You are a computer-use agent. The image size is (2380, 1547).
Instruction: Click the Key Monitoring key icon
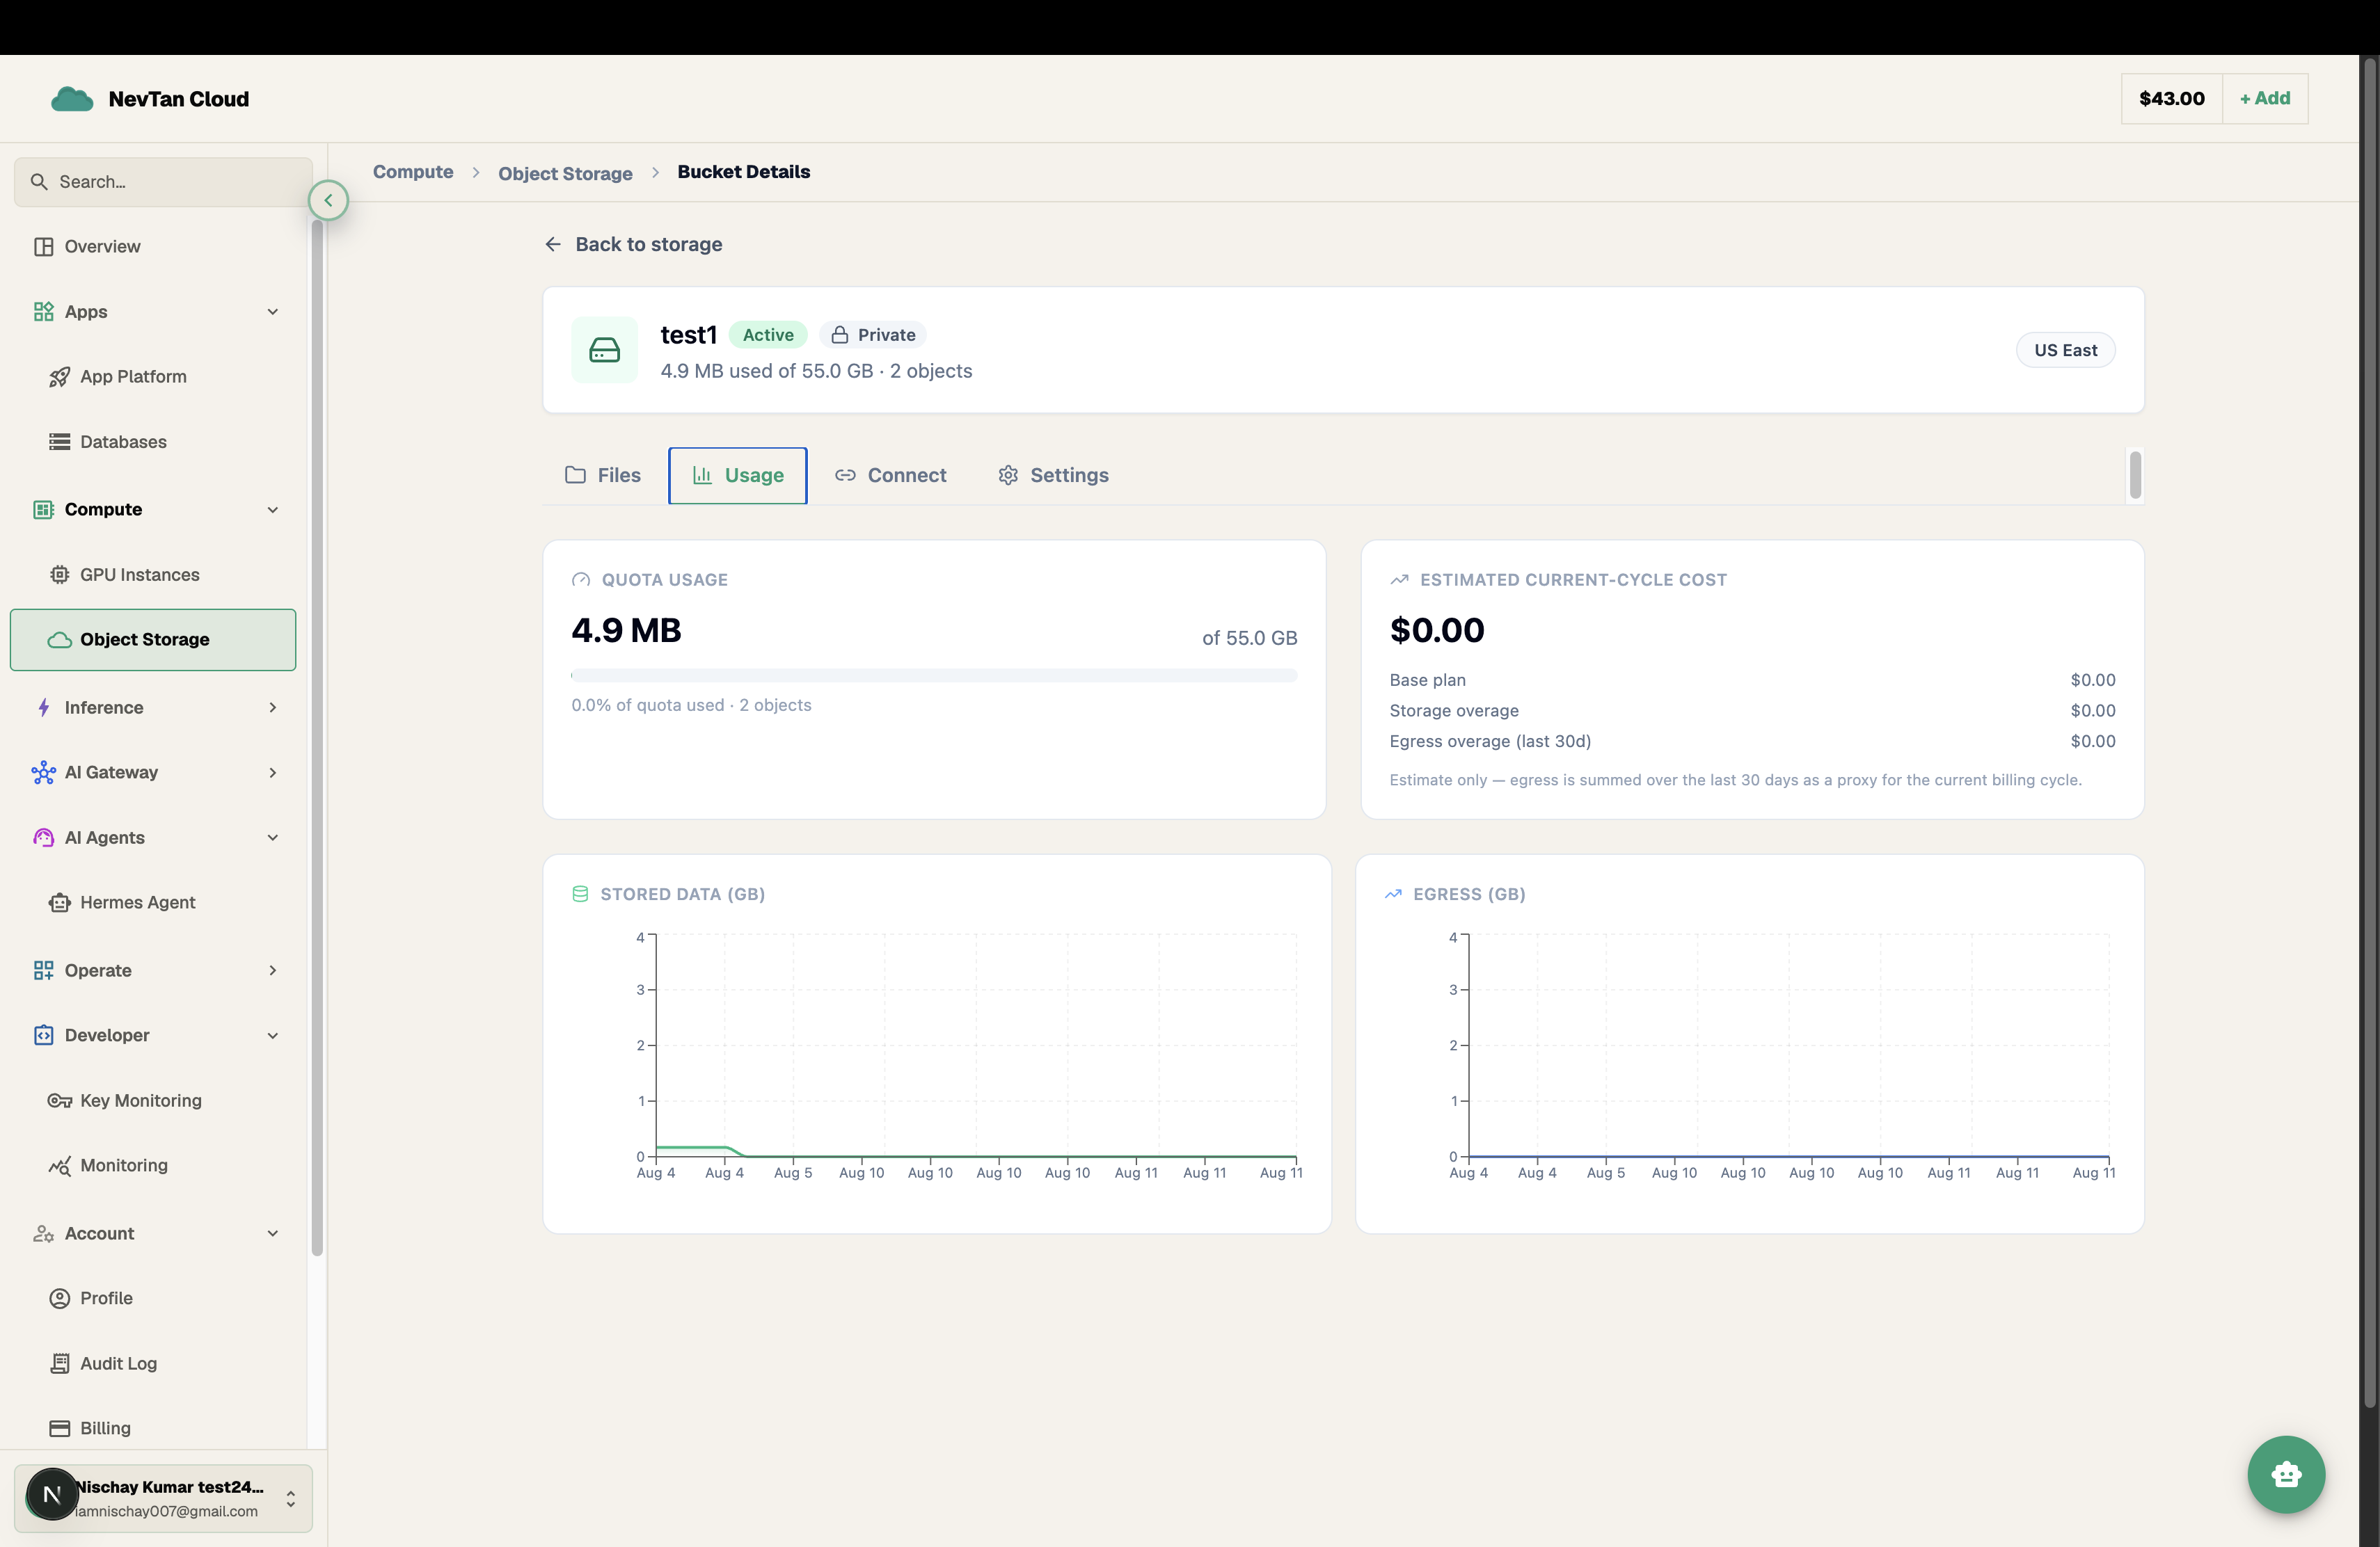click(60, 1100)
